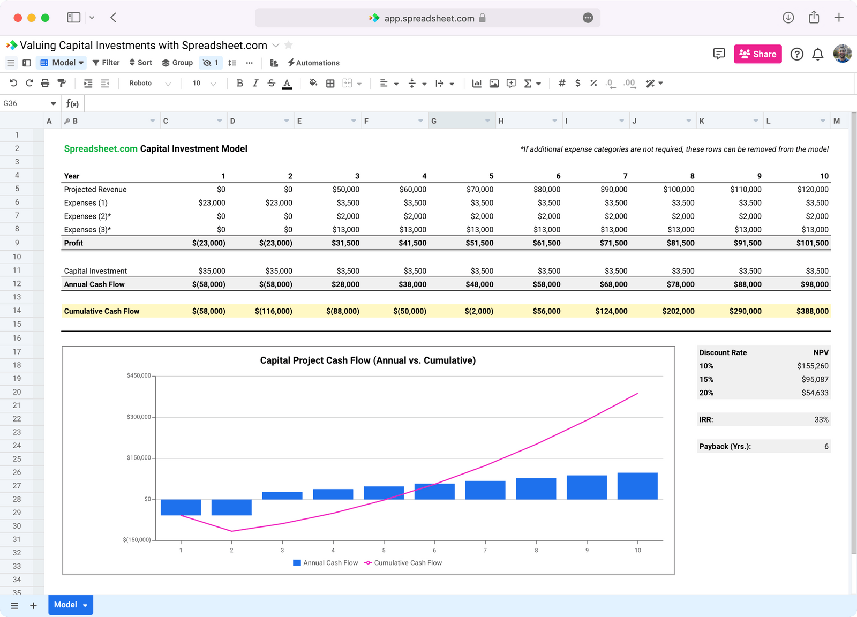Change text color with the A swatch
Viewport: 857px width, 617px height.
click(x=287, y=83)
